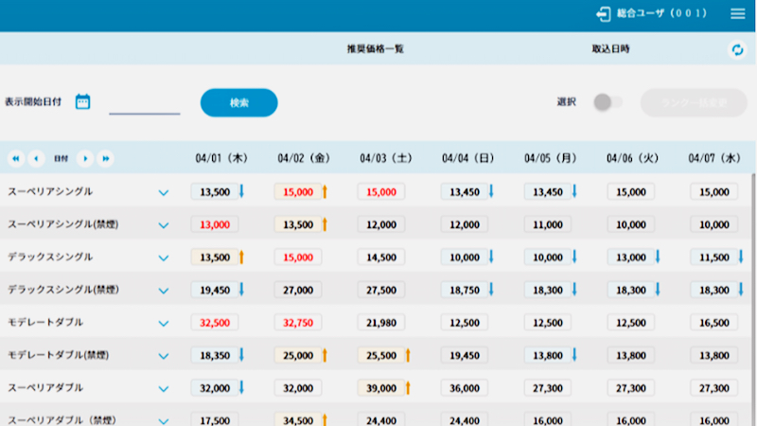Screen dimensions: 757x426
Task: Expand the スーペリアダブル row chevron
Action: pyautogui.click(x=164, y=389)
